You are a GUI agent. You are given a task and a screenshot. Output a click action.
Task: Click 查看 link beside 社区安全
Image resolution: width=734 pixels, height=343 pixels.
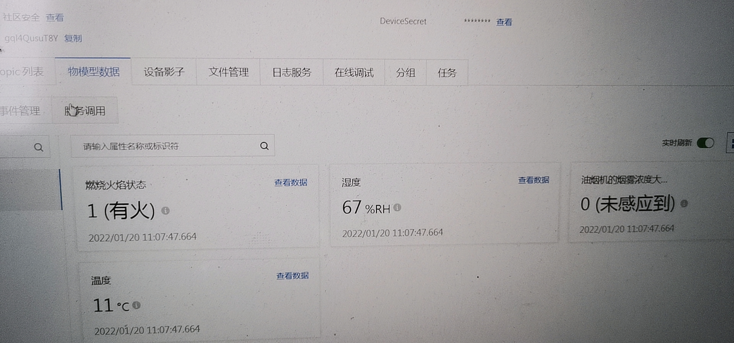[x=55, y=17]
